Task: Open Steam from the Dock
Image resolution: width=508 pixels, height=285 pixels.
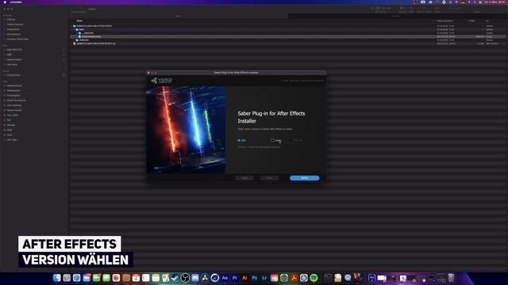Action: coord(175,278)
